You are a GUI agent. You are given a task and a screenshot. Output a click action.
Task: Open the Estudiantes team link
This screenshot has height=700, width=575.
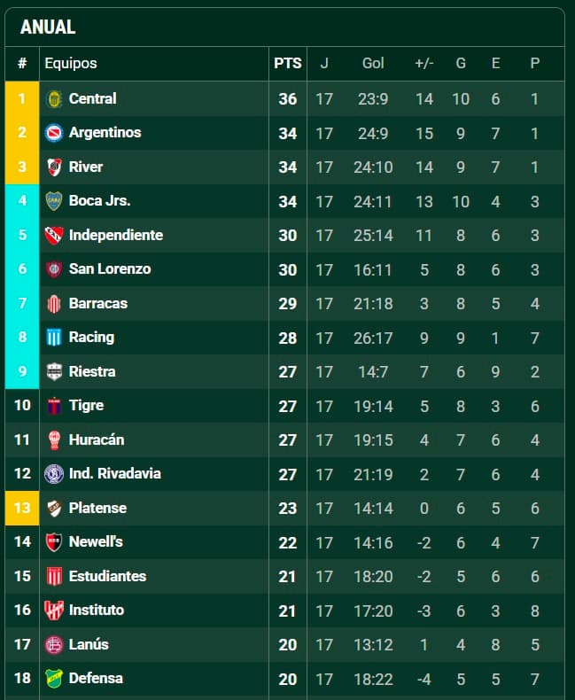[107, 576]
